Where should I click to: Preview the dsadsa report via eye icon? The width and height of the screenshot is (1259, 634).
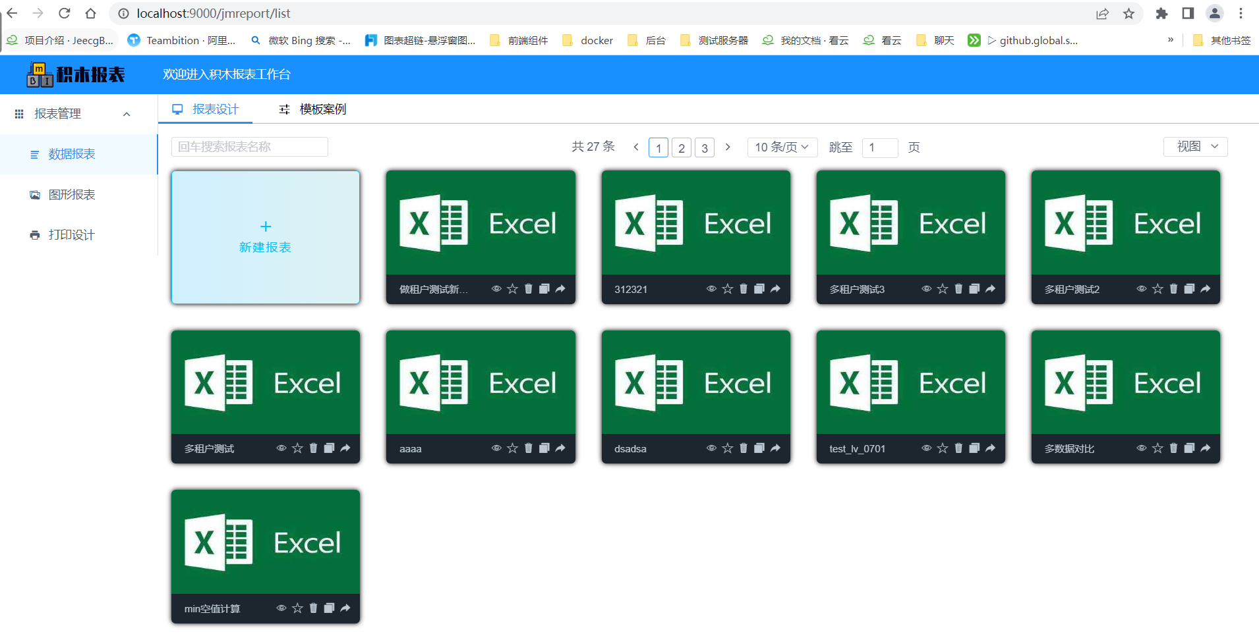click(x=711, y=448)
